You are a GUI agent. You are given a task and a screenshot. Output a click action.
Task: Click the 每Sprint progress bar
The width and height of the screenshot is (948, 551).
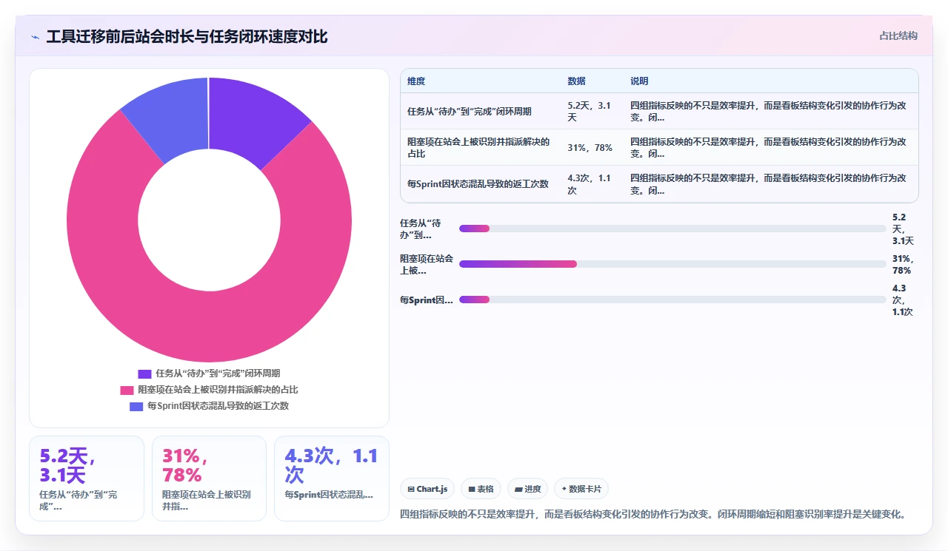672,300
